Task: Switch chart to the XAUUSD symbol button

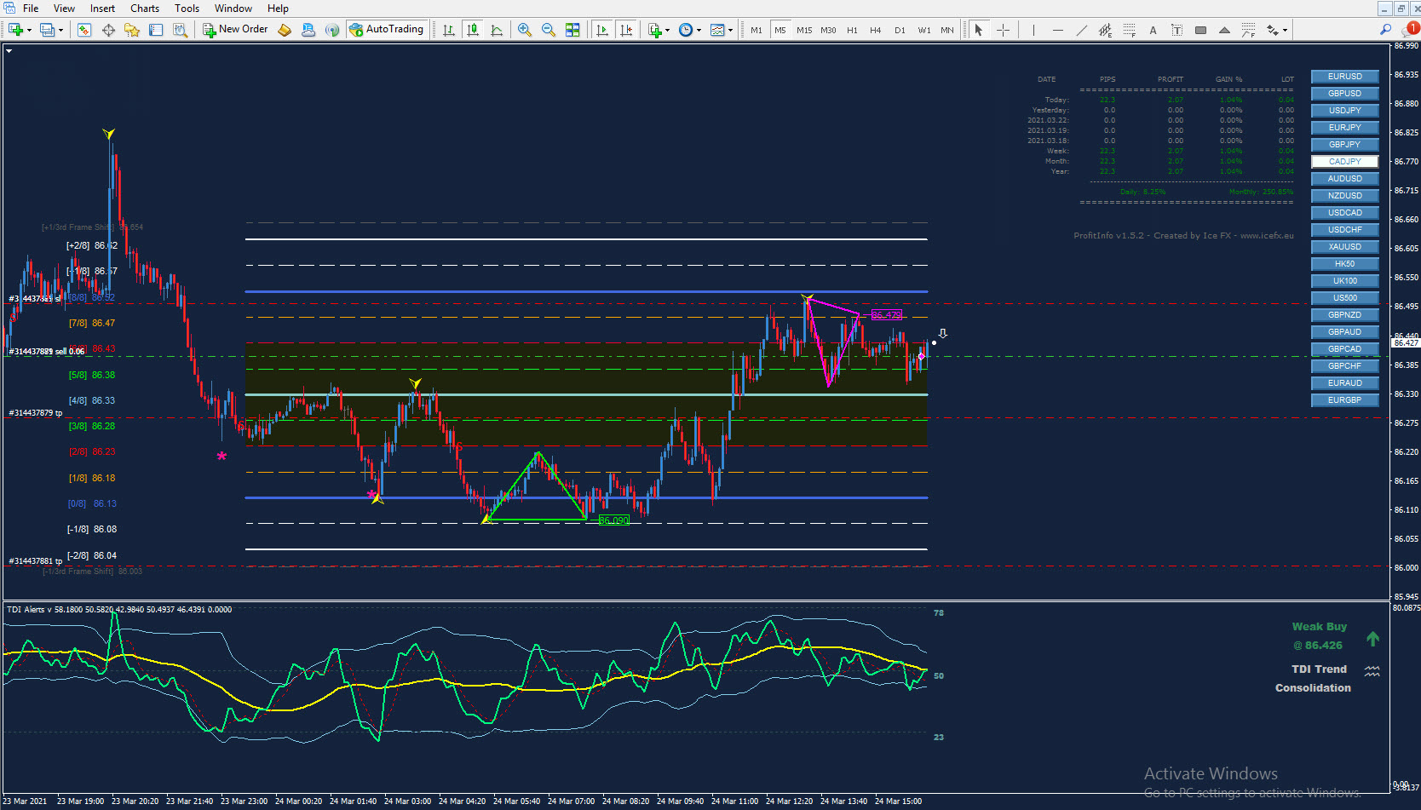Action: (x=1344, y=247)
